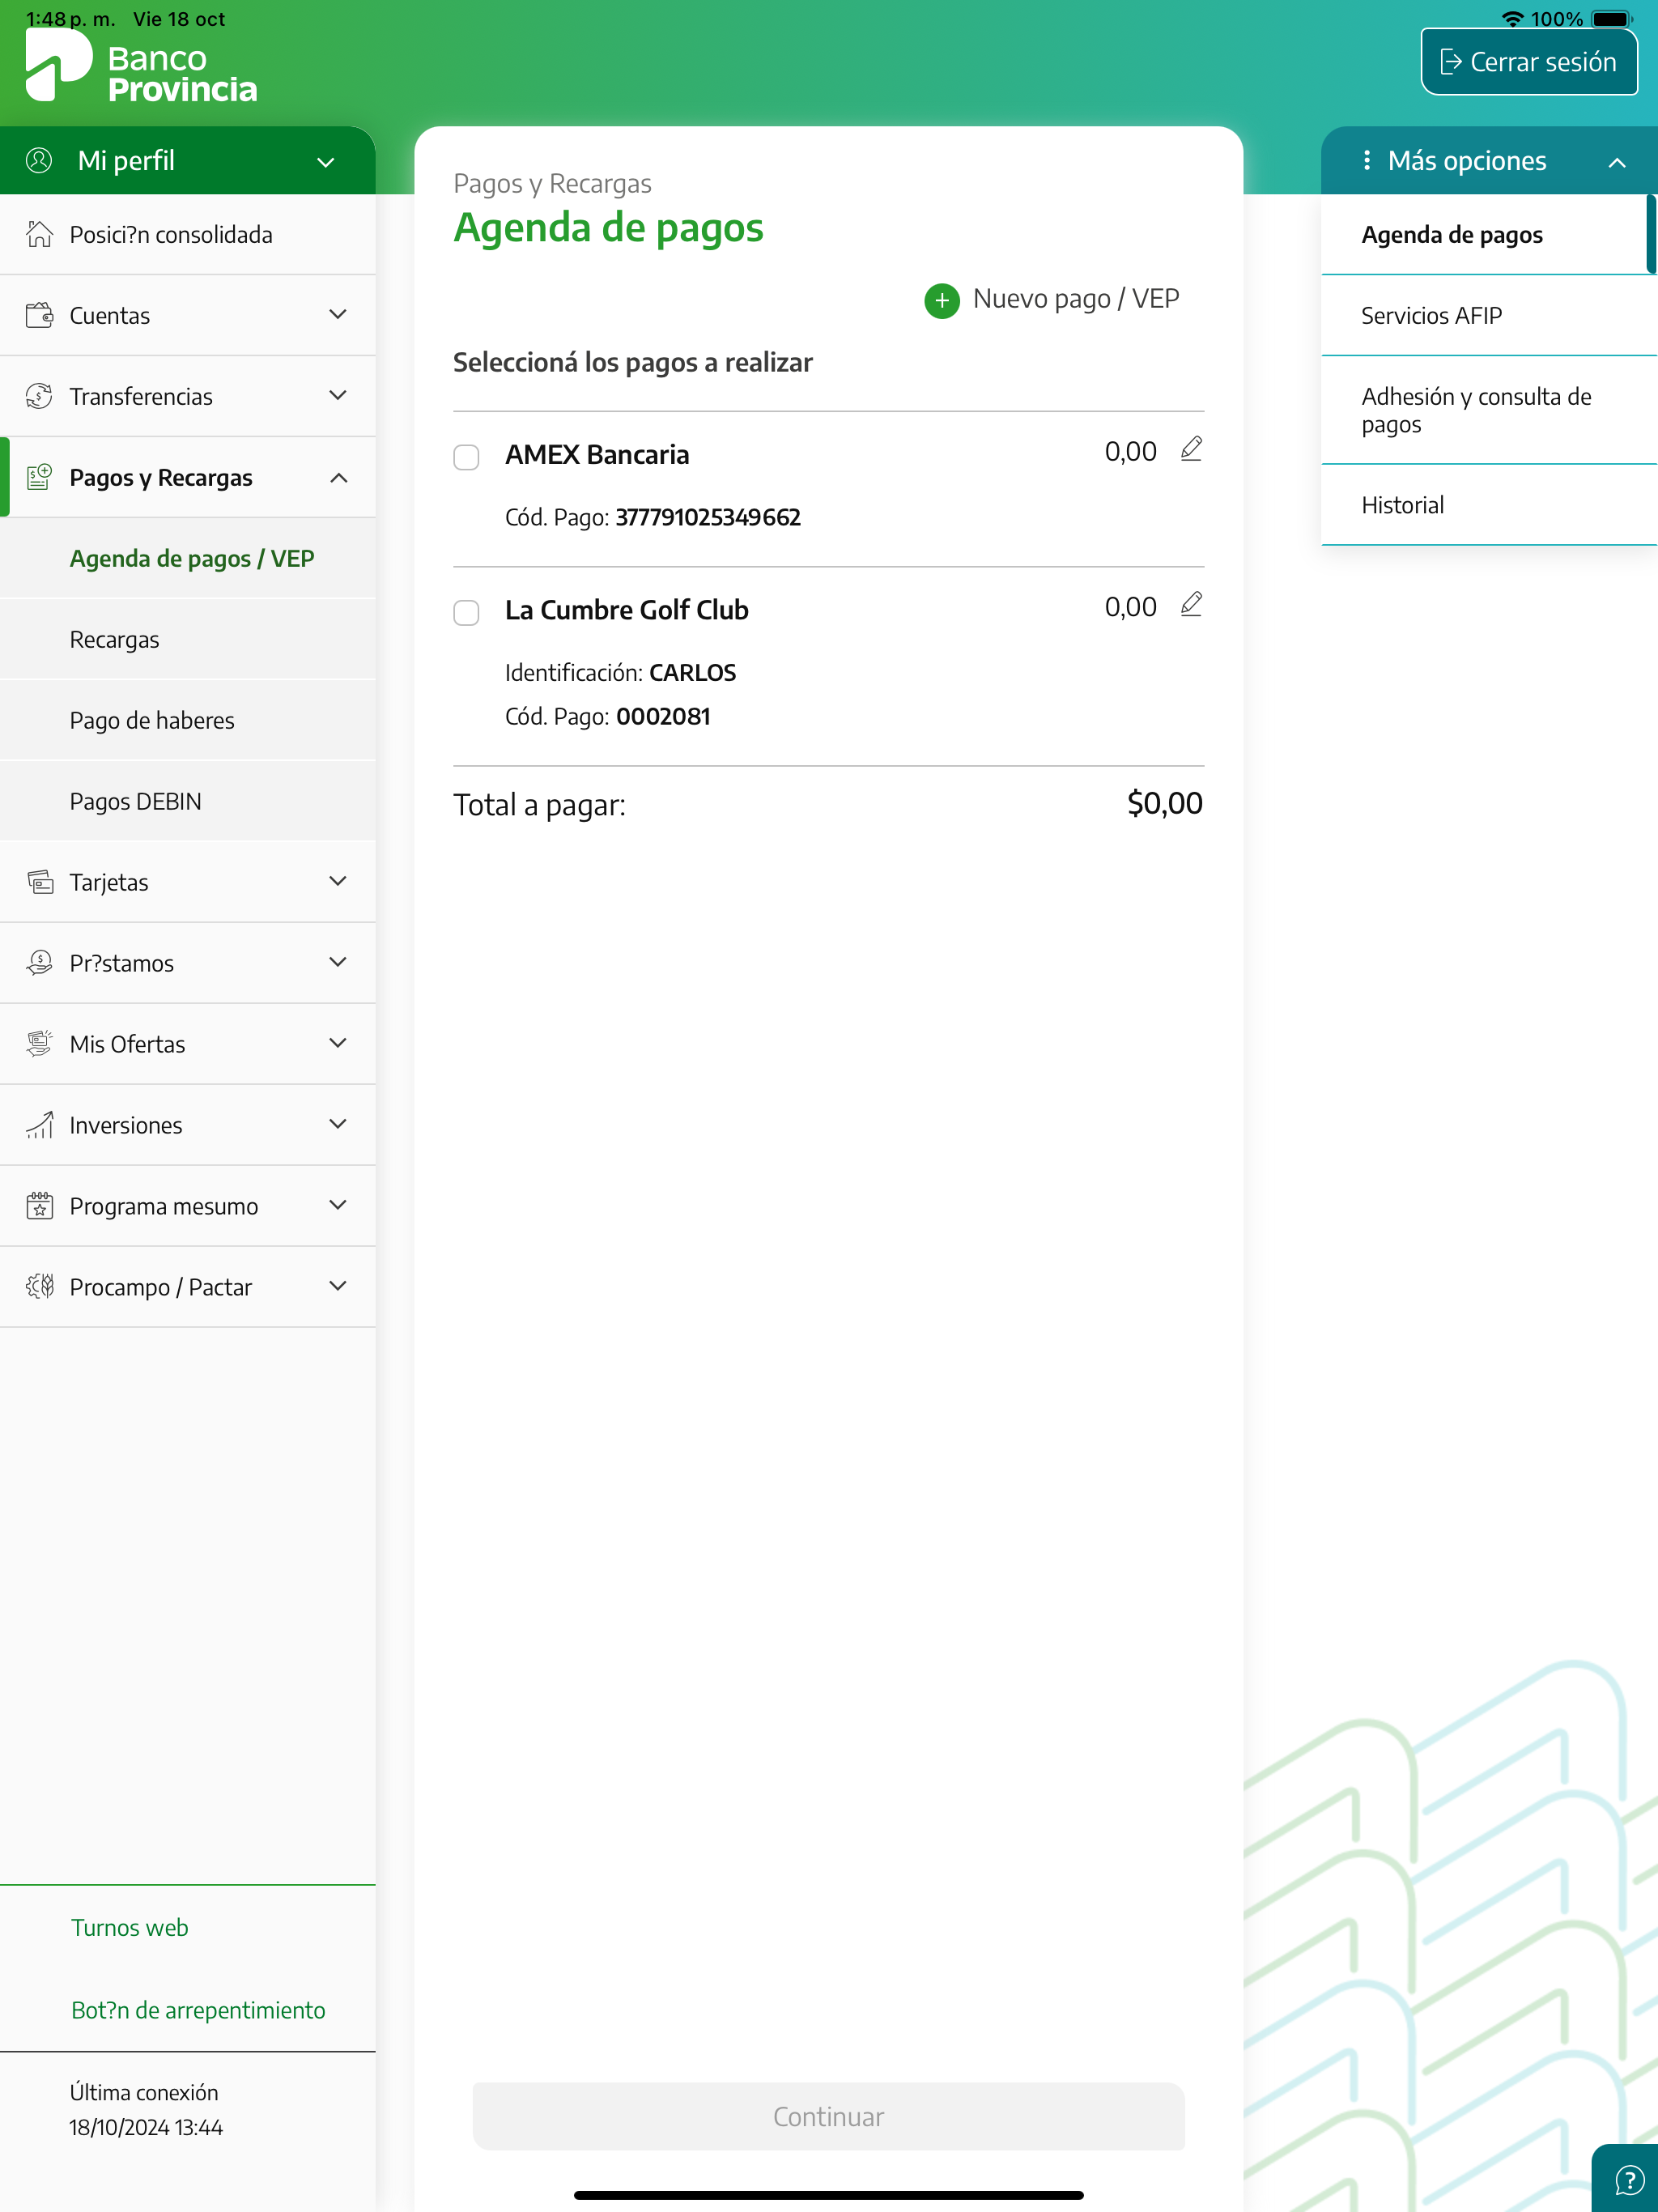Click the Pagos y Recargas bill icon
Viewport: 1658px width, 2212px height.
click(39, 477)
